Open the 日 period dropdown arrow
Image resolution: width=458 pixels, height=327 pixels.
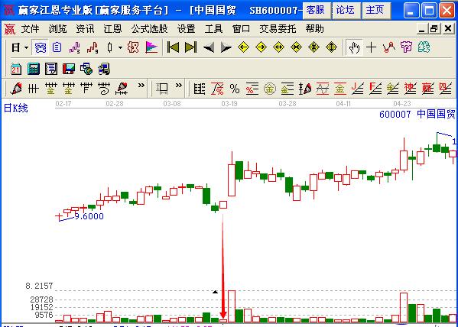(x=26, y=47)
